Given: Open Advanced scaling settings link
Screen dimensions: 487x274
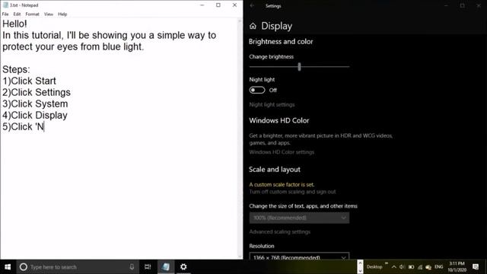Looking at the screenshot, I should 280,231.
